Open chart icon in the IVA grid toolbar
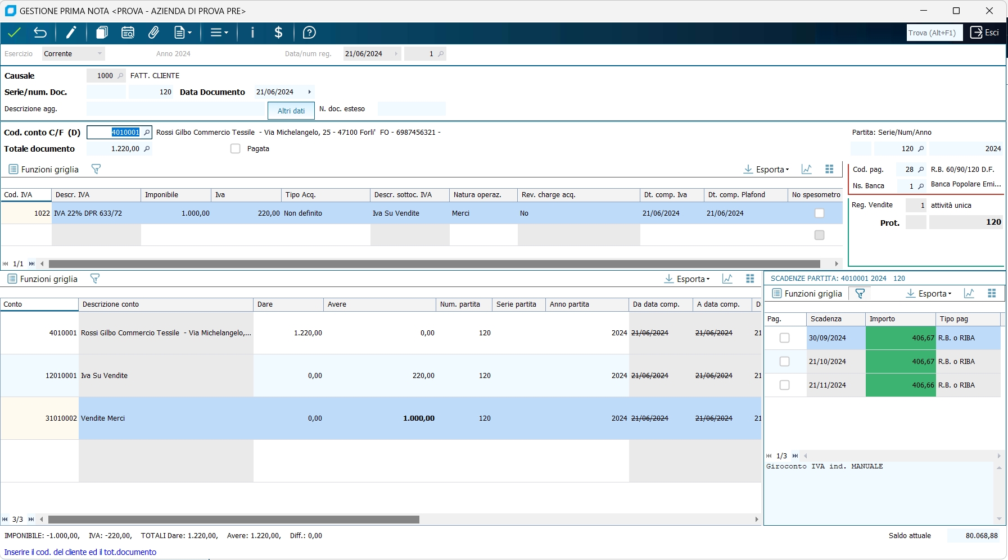This screenshot has height=560, width=1008. (x=807, y=169)
